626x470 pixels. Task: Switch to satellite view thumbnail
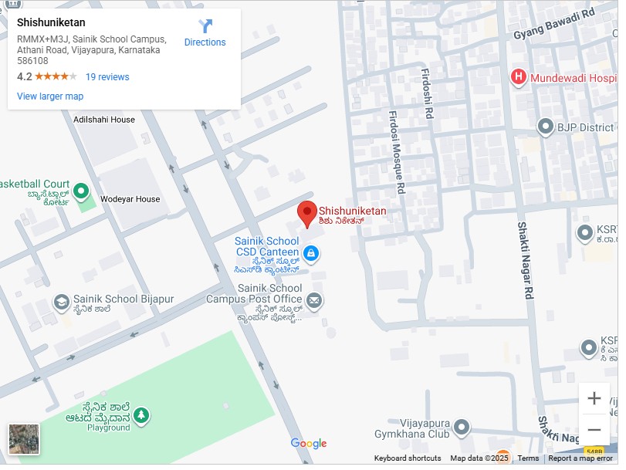pos(24,439)
